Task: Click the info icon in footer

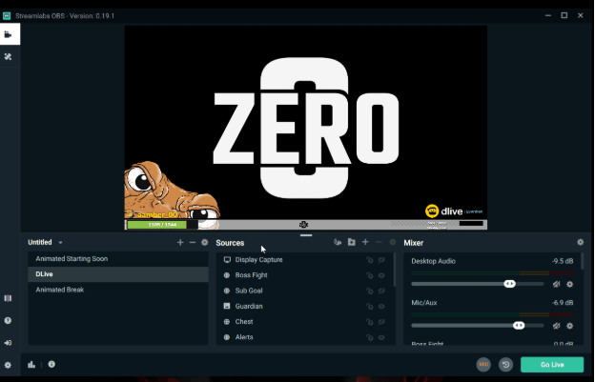Action: pos(51,364)
